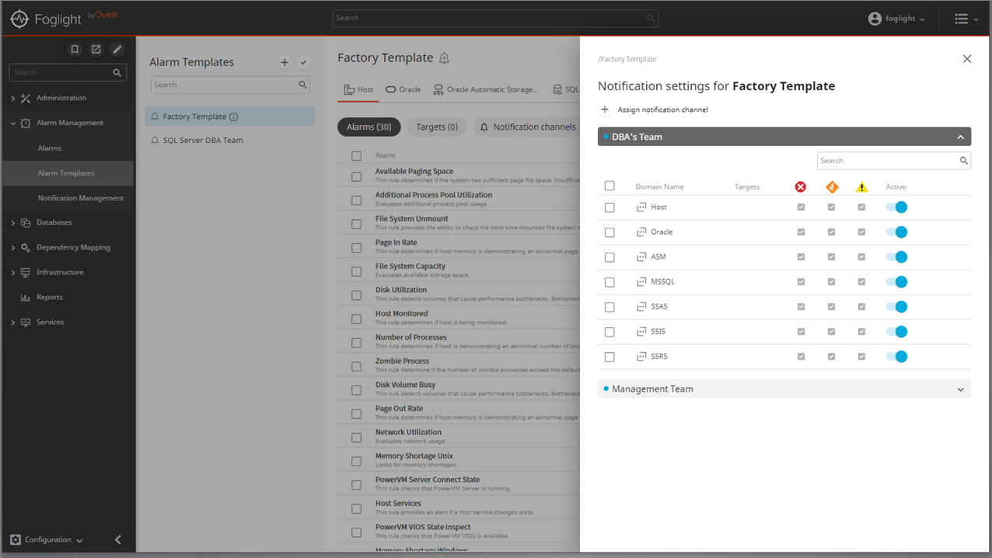The width and height of the screenshot is (992, 558).
Task: Click the Foglight logo icon
Action: [x=19, y=19]
